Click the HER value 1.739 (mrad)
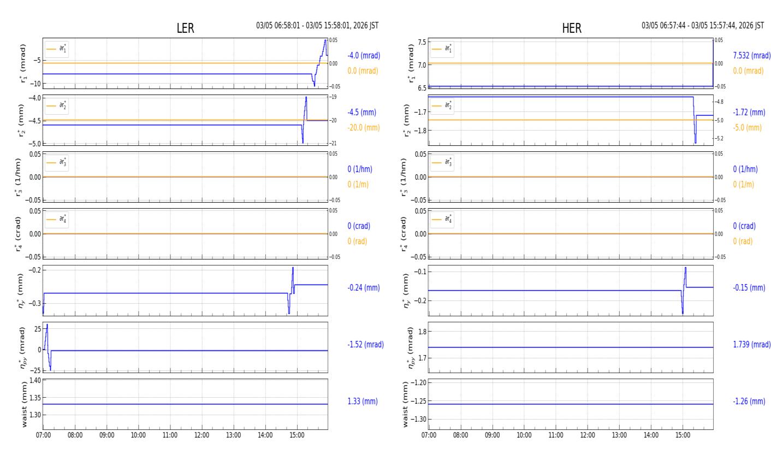 (x=752, y=345)
